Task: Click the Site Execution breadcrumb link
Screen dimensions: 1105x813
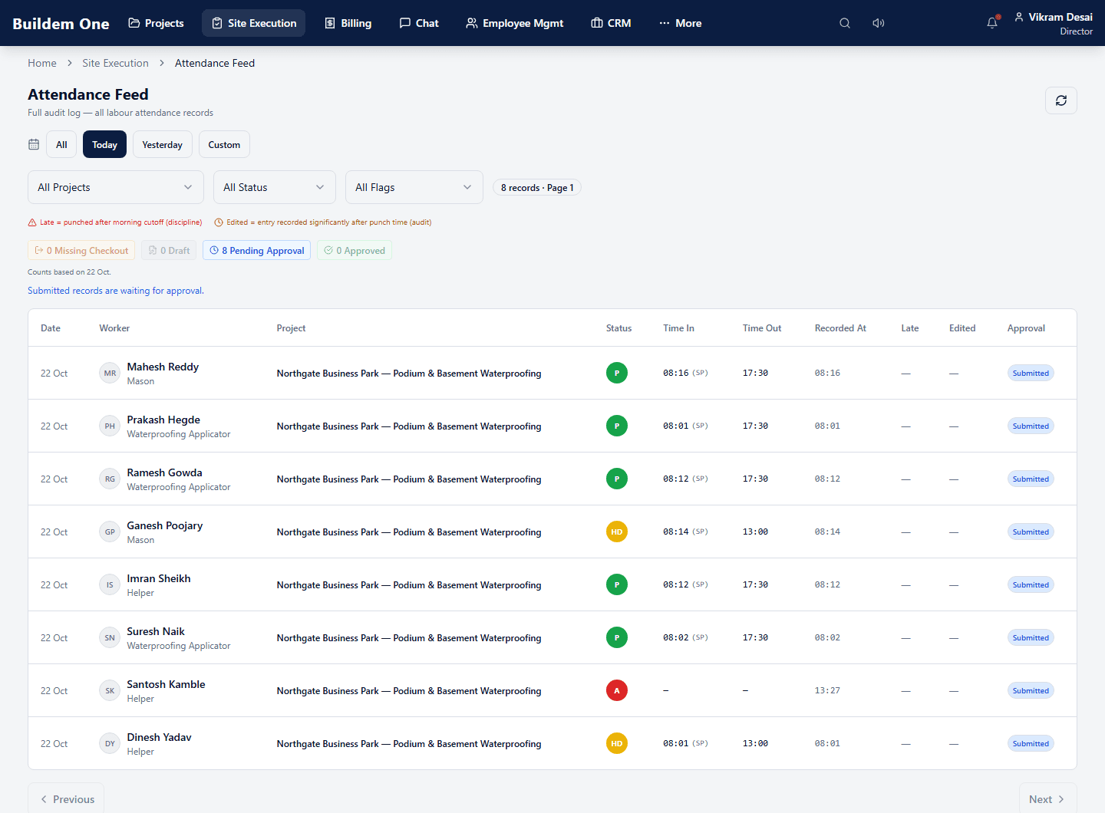Action: pos(115,63)
